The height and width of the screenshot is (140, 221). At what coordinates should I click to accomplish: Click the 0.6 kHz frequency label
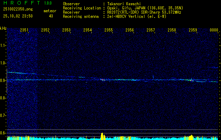3,133
